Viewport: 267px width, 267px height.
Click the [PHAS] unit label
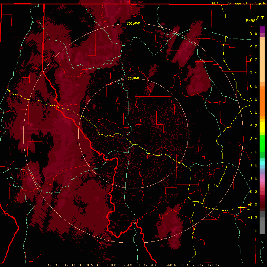coord(251,20)
